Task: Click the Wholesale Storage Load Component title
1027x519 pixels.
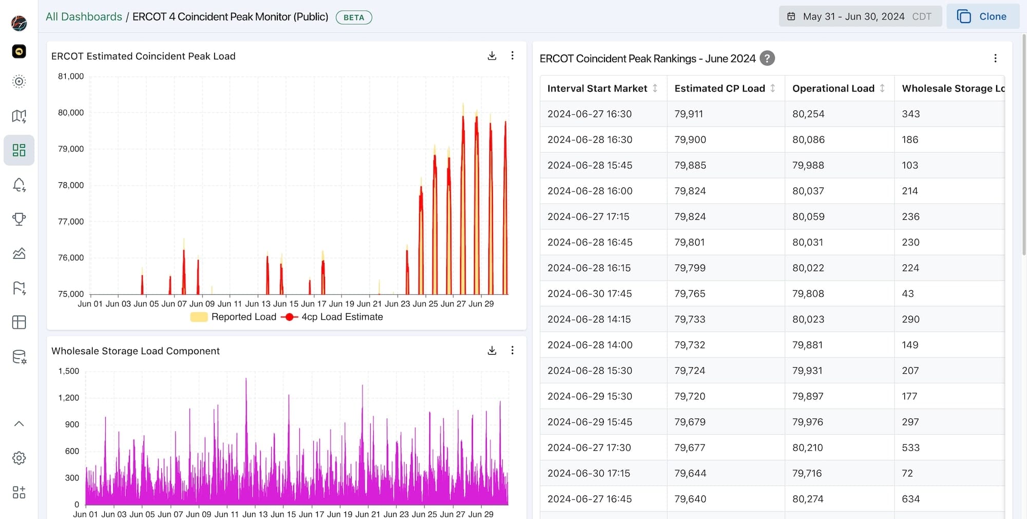Action: click(x=136, y=351)
